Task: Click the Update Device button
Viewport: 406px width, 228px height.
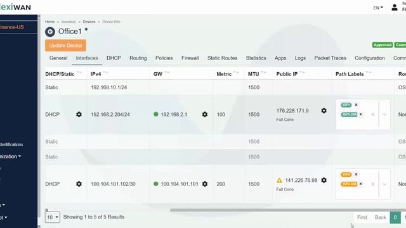Action: click(x=65, y=46)
